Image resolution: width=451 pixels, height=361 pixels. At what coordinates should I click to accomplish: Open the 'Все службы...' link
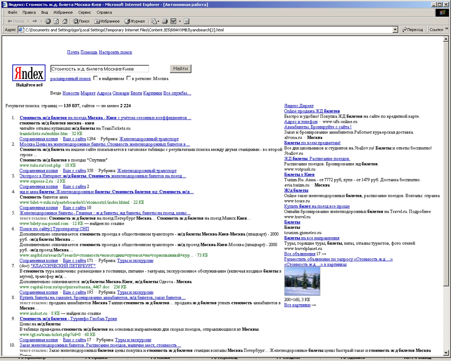(x=177, y=93)
